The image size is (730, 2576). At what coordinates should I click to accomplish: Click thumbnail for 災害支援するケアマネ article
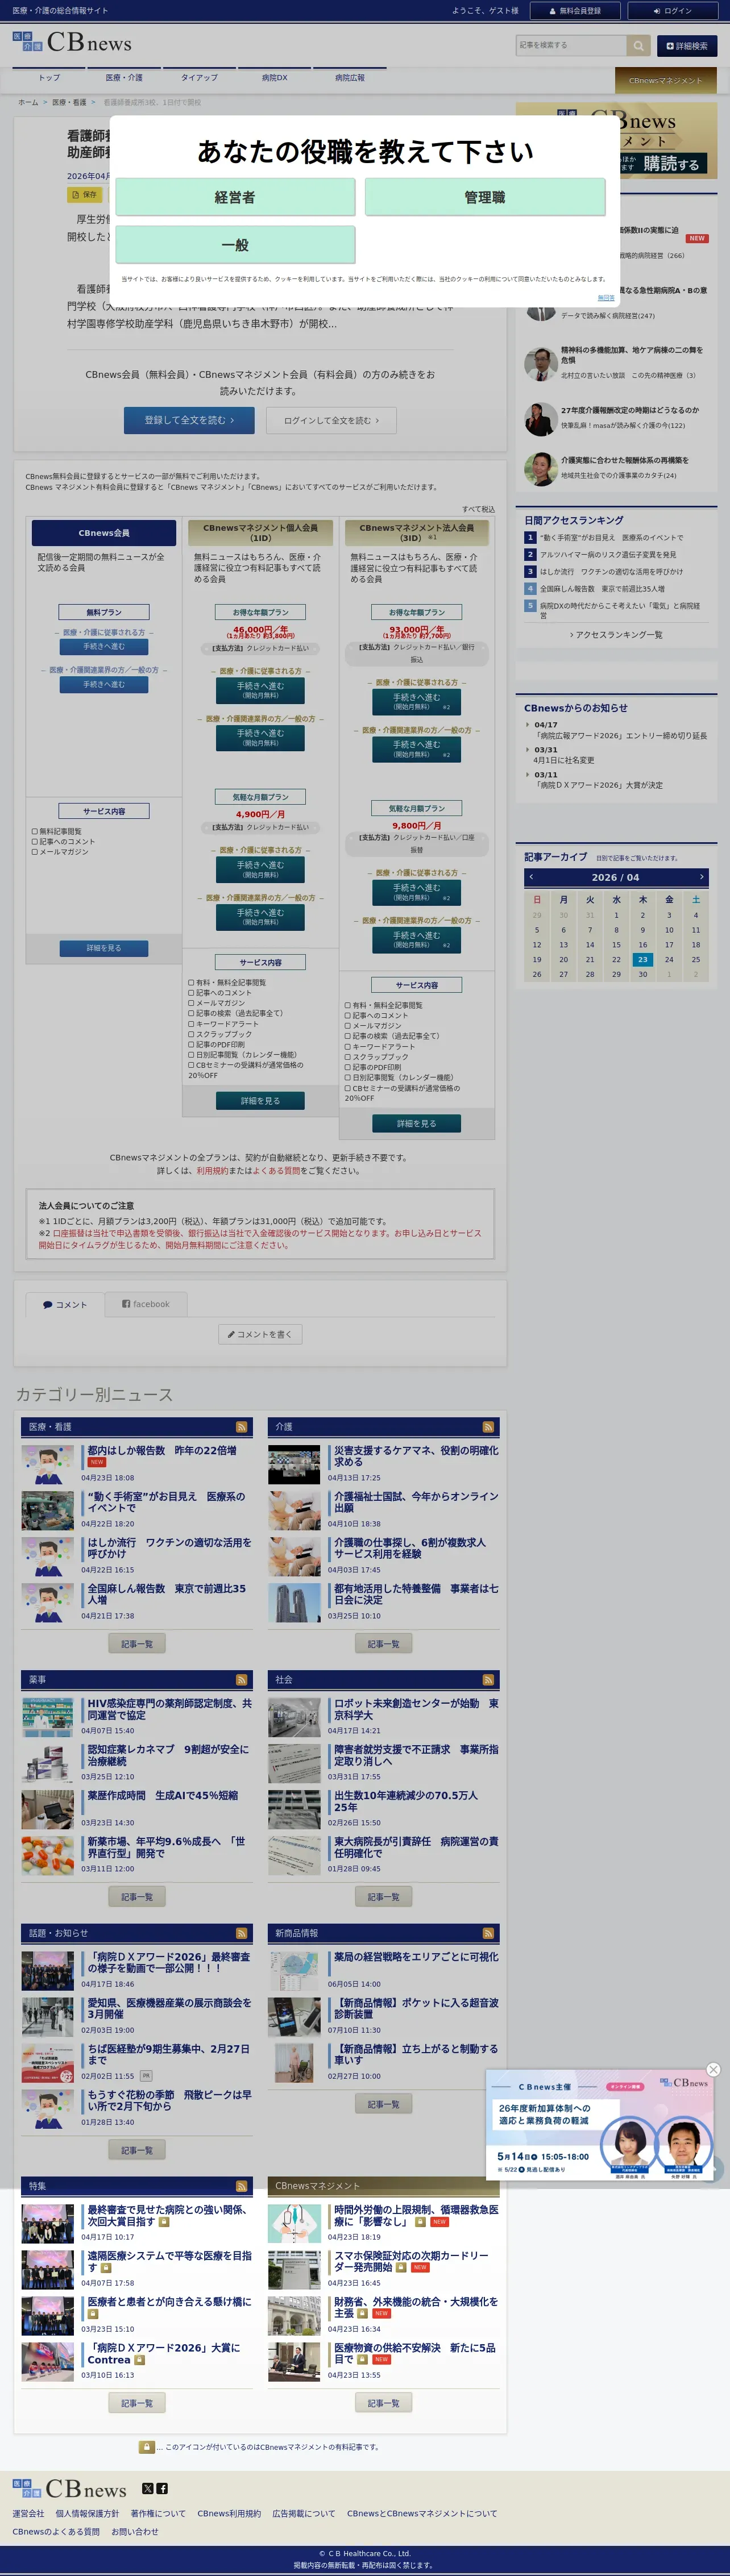[x=294, y=1464]
